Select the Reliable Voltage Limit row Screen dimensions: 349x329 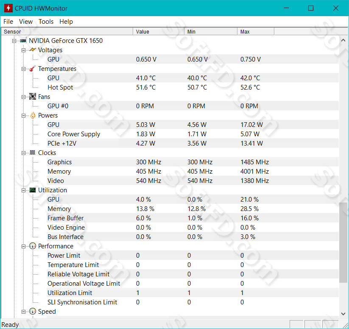click(193, 274)
